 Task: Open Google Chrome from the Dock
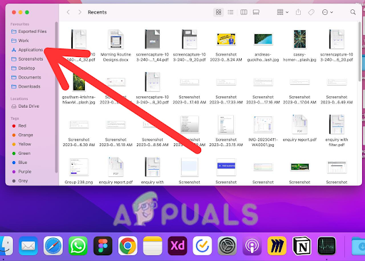pyautogui.click(x=128, y=246)
